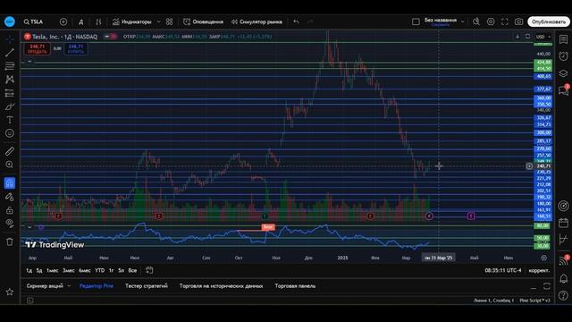This screenshot has width=572, height=322.
Task: Open the 08:35:11 UTC-4 timezone menu
Action: tap(503, 270)
